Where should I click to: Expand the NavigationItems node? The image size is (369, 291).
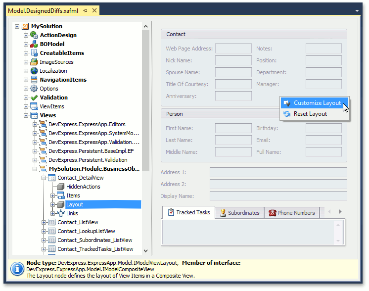26,80
